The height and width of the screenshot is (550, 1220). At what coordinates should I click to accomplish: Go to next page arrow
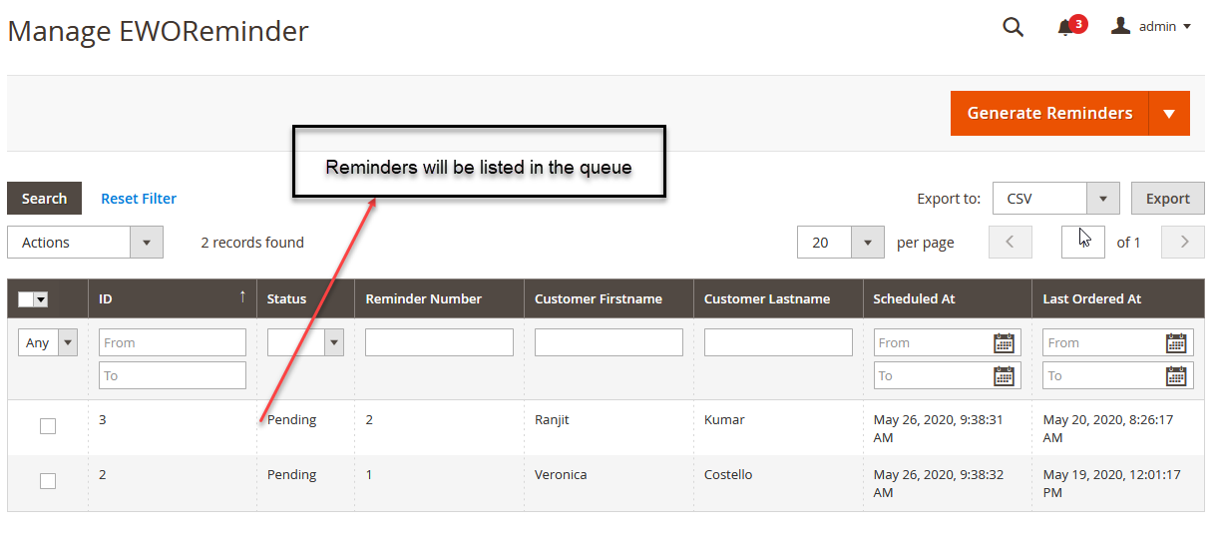click(x=1184, y=243)
